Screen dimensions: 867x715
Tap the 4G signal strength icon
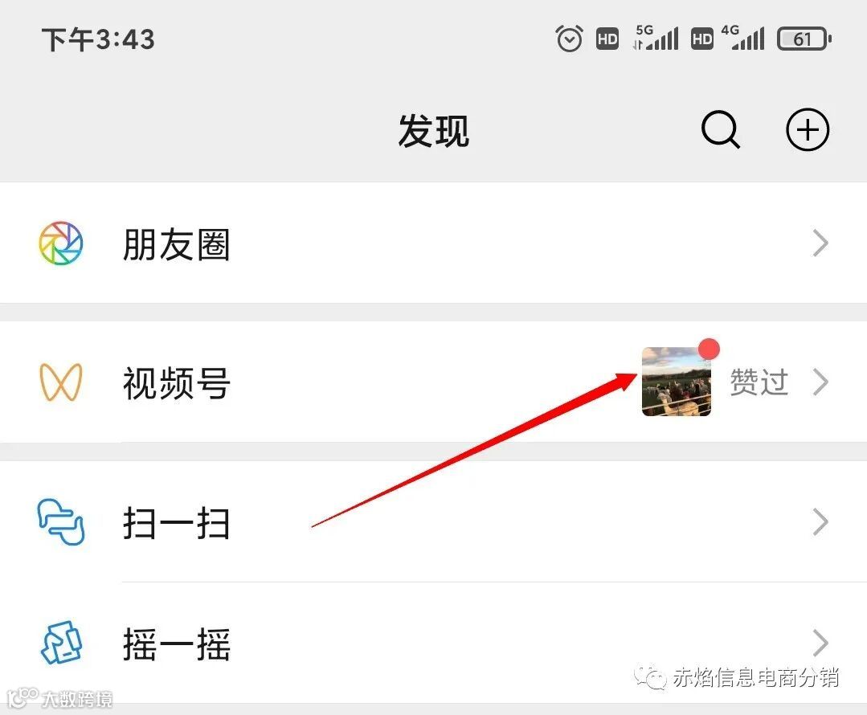coord(742,38)
